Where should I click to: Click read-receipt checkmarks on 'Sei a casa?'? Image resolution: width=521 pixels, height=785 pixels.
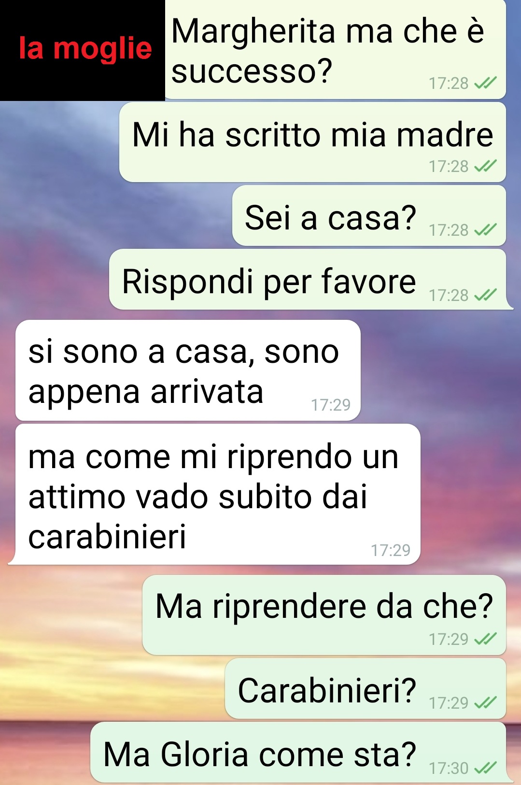[485, 230]
